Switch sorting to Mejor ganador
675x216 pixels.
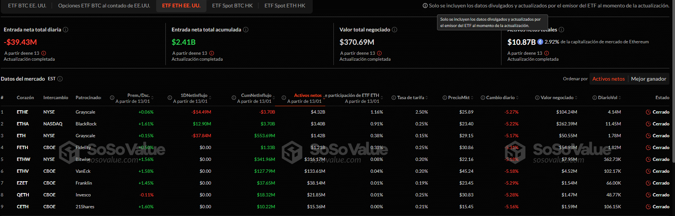point(648,79)
